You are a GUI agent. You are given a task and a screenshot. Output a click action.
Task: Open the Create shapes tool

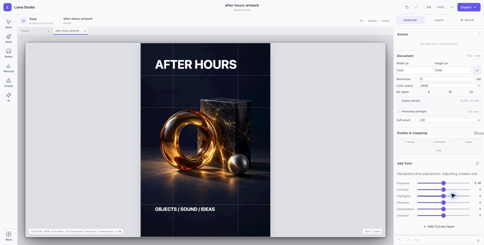pos(8,83)
